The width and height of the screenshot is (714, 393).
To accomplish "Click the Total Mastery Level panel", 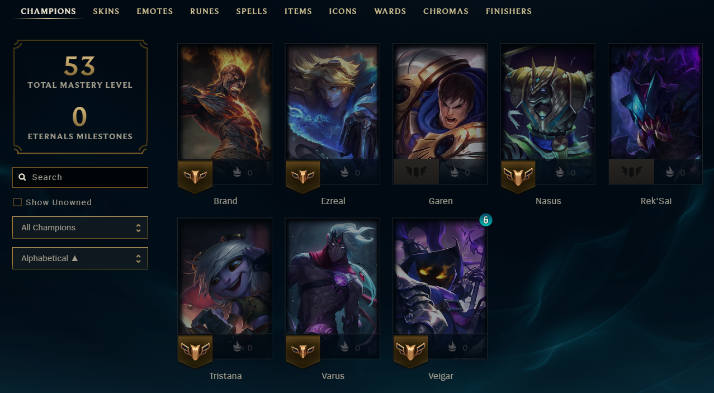I will coord(80,96).
